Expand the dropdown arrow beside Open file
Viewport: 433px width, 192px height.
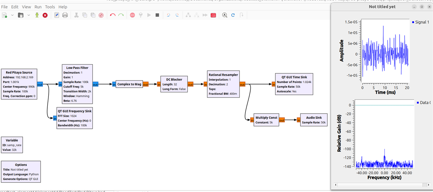coord(29,15)
